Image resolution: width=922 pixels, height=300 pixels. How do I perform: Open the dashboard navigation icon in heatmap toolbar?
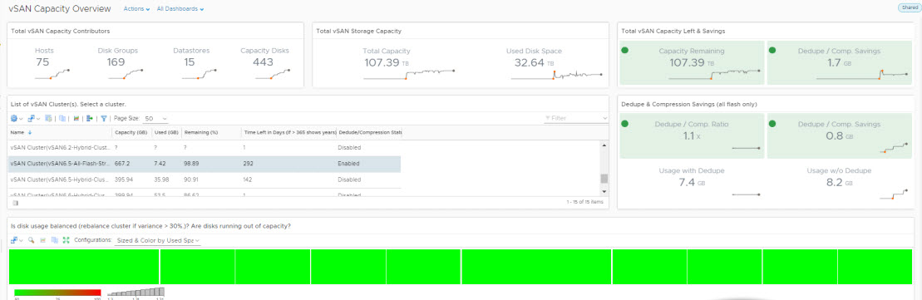point(17,240)
